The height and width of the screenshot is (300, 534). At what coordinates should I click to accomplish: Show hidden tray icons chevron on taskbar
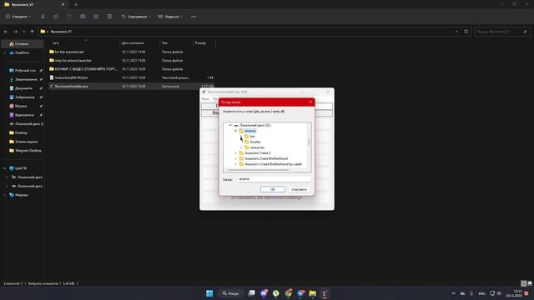click(453, 293)
